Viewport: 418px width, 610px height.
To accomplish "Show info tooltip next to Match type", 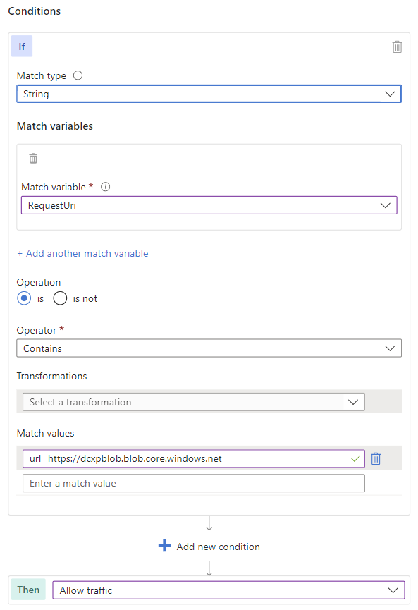I will [78, 75].
